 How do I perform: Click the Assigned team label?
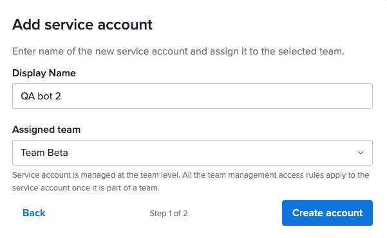[46, 130]
